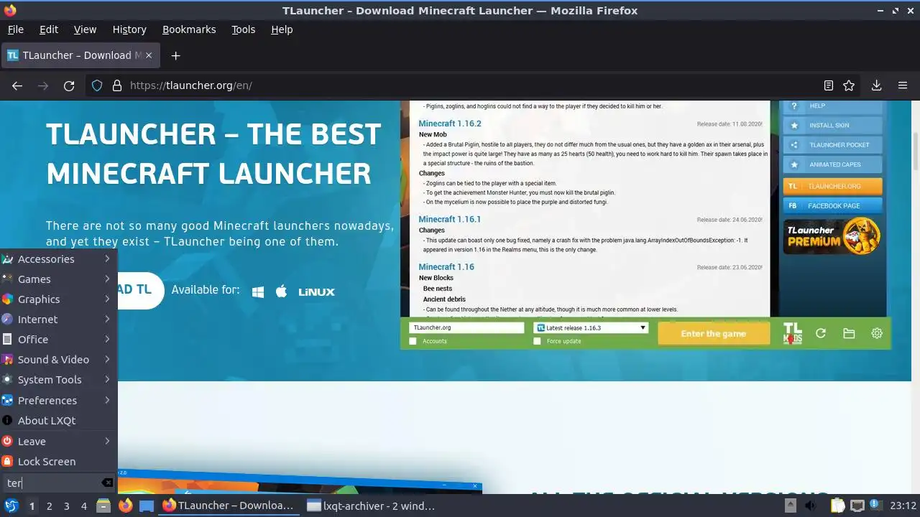The image size is (920, 517).
Task: Expand the Office submenu
Action: coord(58,339)
